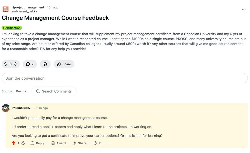Open the post's three-dot options menu

coord(244,9)
